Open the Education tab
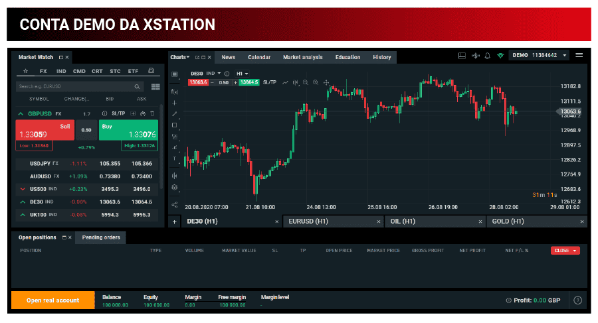This screenshot has width=598, height=323. pos(348,57)
